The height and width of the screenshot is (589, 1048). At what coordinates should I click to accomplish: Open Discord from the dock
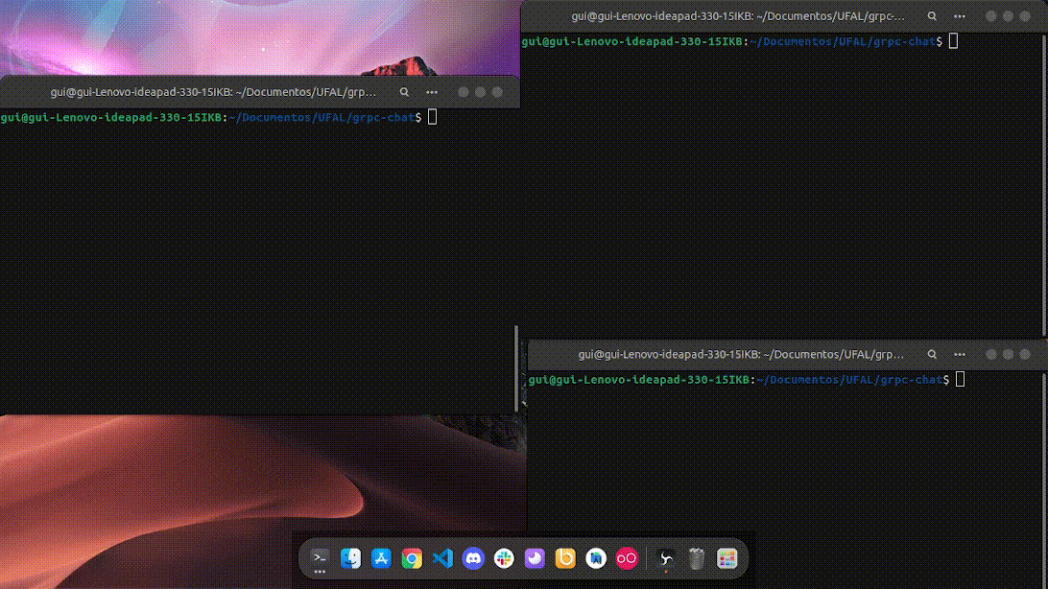point(473,558)
